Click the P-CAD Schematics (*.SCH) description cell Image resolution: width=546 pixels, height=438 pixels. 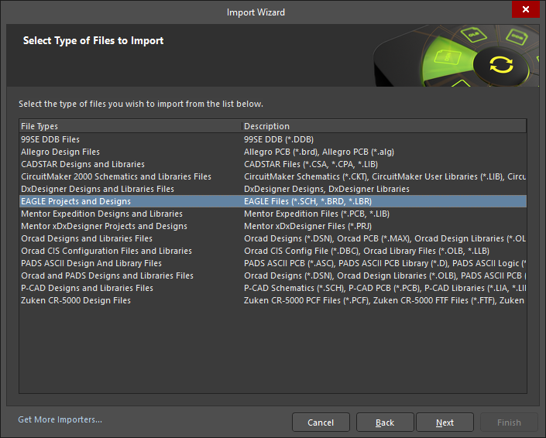click(x=385, y=288)
